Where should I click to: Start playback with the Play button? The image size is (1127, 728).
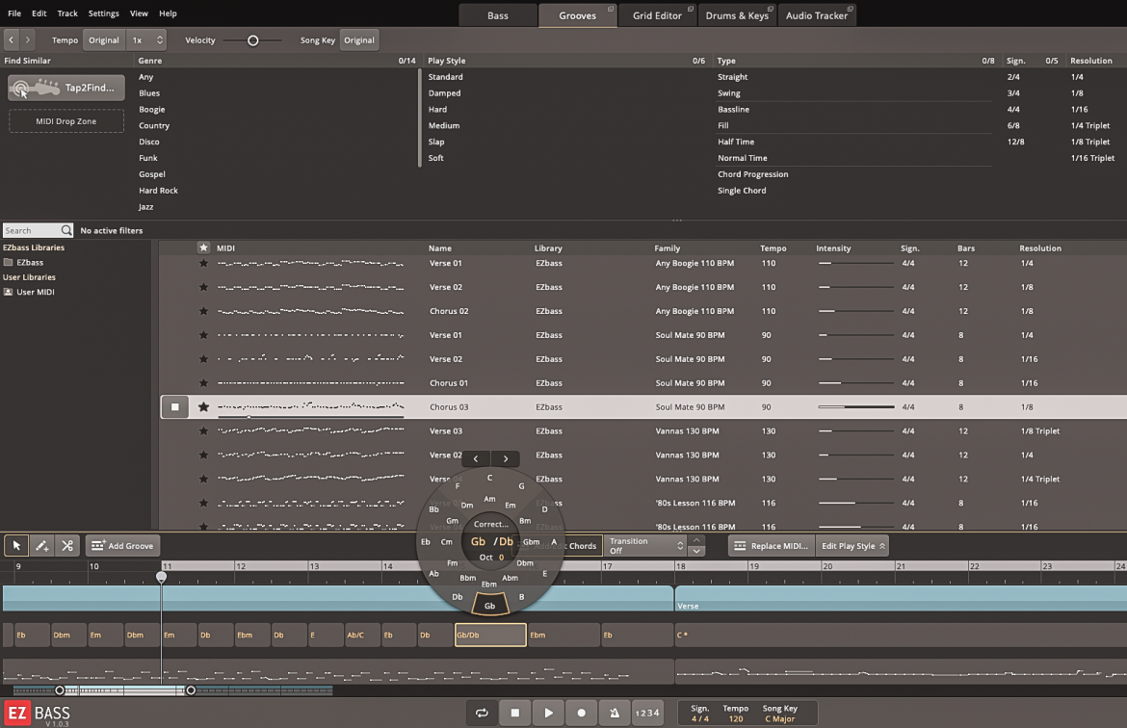point(548,713)
